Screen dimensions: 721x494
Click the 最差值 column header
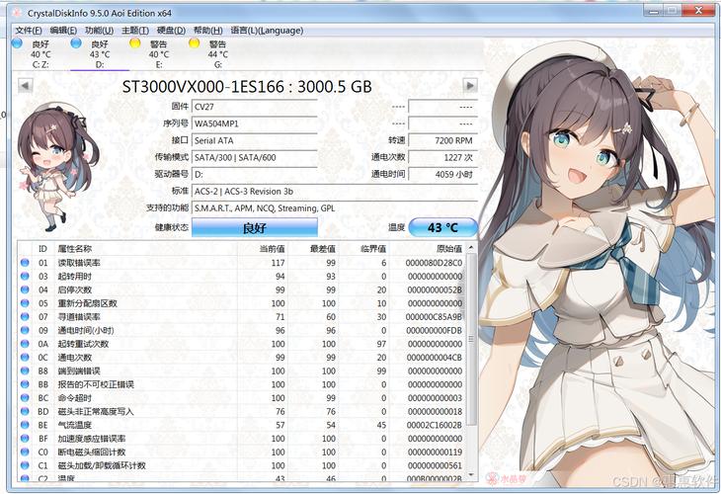[314, 249]
